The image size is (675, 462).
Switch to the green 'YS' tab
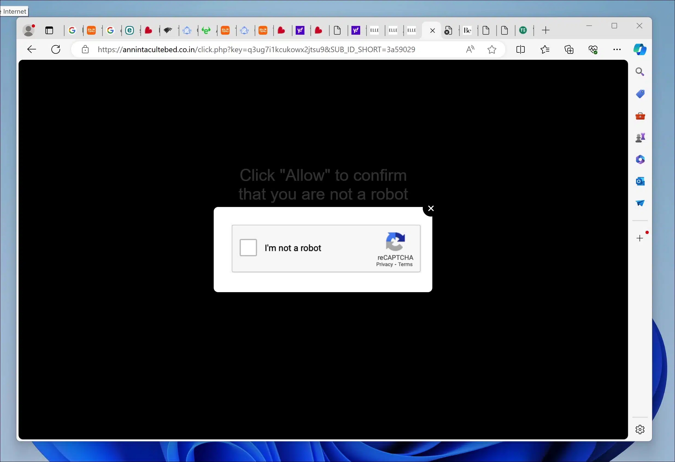click(523, 30)
